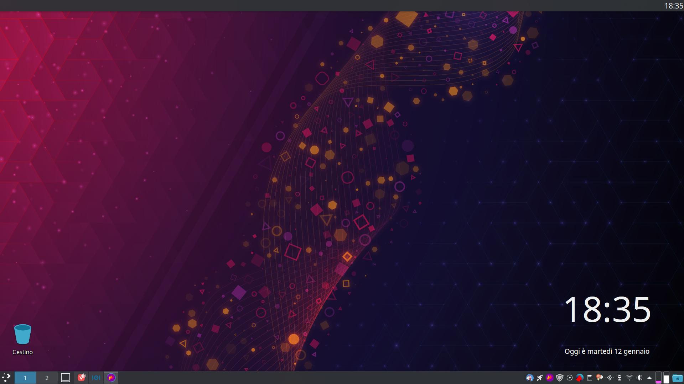Click the 18:35 clock in top panel
The image size is (684, 384).
click(674, 6)
